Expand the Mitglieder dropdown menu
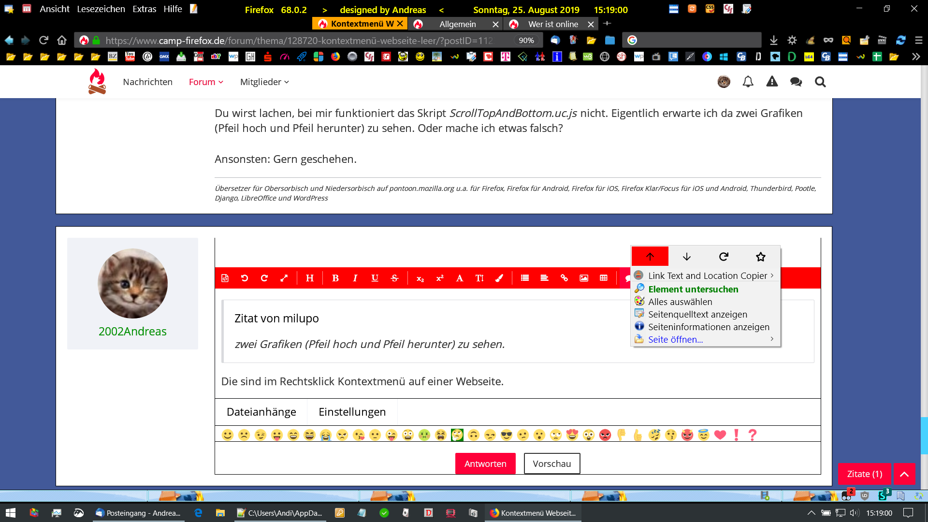Viewport: 928px width, 522px height. [x=264, y=82]
